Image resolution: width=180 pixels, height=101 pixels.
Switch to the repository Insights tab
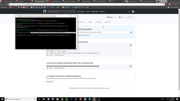point(98,22)
